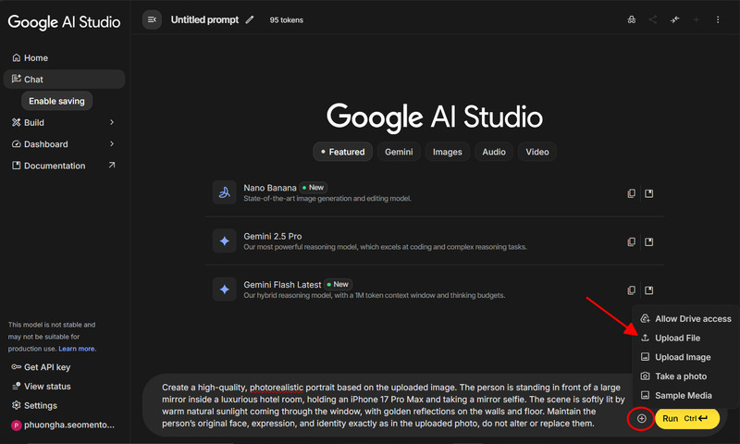Viewport: 740px width, 444px height.
Task: Follow the Learn more link
Action: pos(77,349)
